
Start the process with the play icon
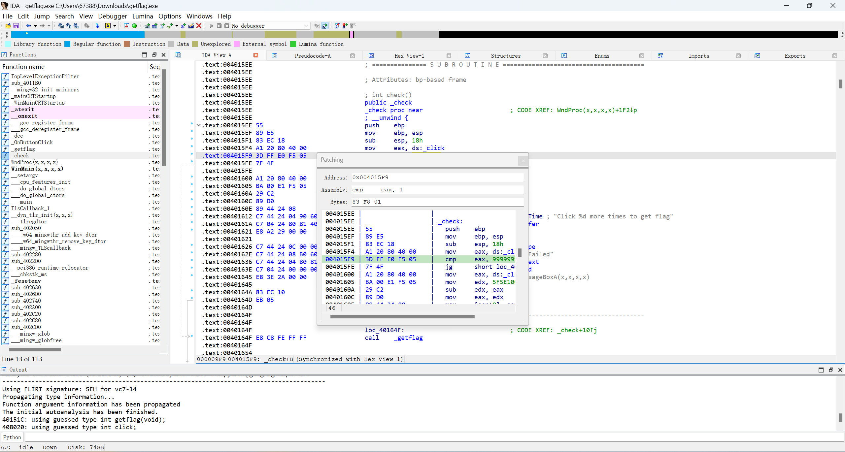(x=212, y=26)
